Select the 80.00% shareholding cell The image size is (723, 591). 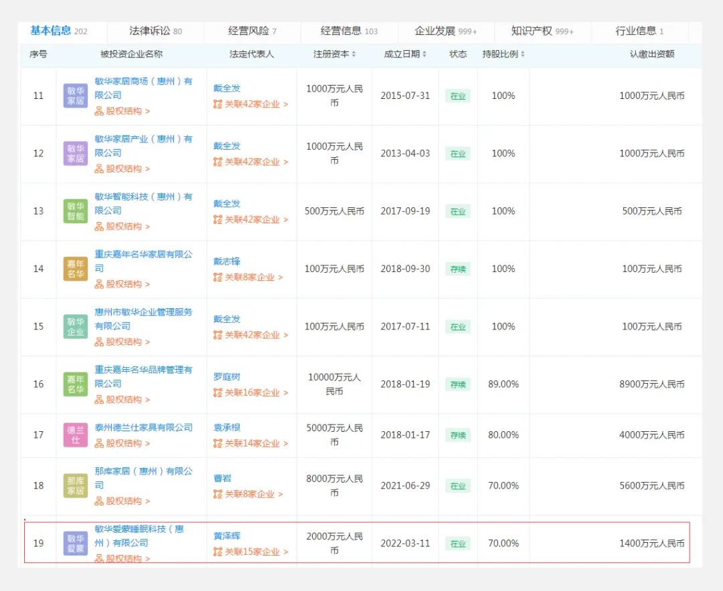point(503,435)
